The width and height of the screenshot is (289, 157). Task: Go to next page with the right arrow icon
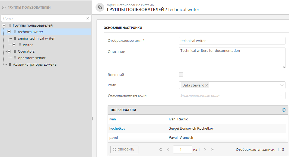(x=205, y=149)
